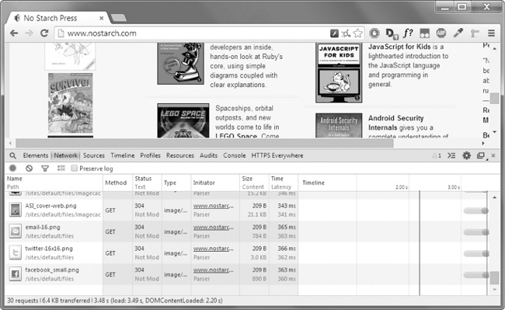Sort by the Type column header
The image size is (505, 310).
click(176, 183)
